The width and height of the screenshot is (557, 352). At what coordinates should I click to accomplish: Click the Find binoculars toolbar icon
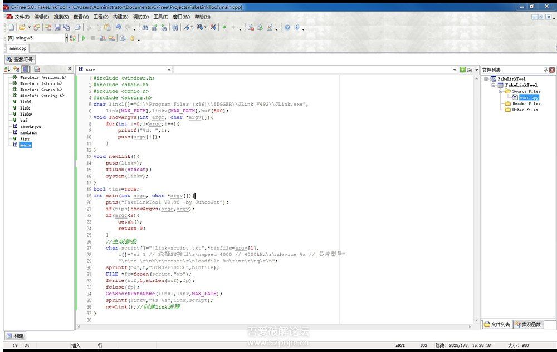point(145,27)
